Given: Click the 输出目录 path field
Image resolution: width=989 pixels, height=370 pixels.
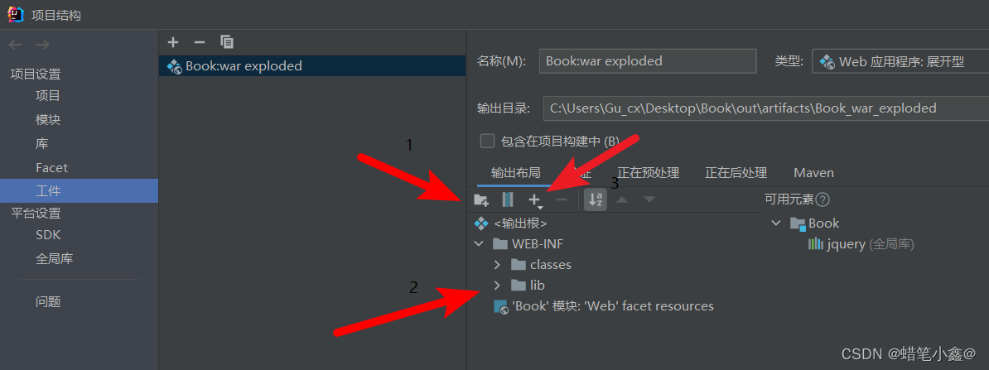Looking at the screenshot, I should point(765,108).
